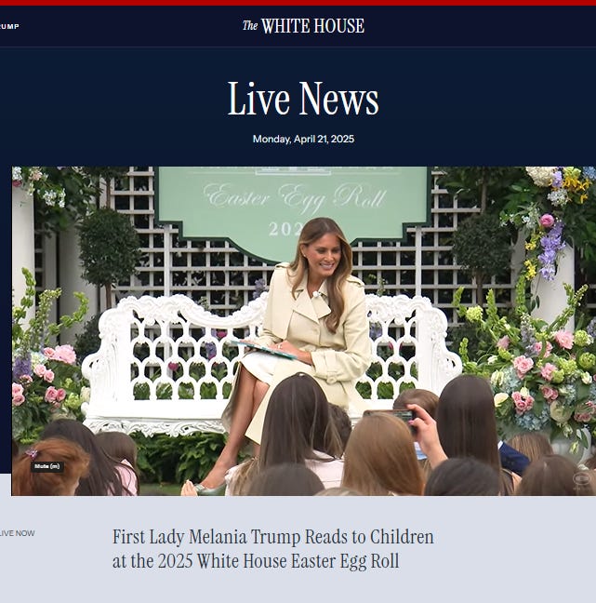
Task: Click the topiary tree left of the sign in the video
Action: pyautogui.click(x=109, y=250)
